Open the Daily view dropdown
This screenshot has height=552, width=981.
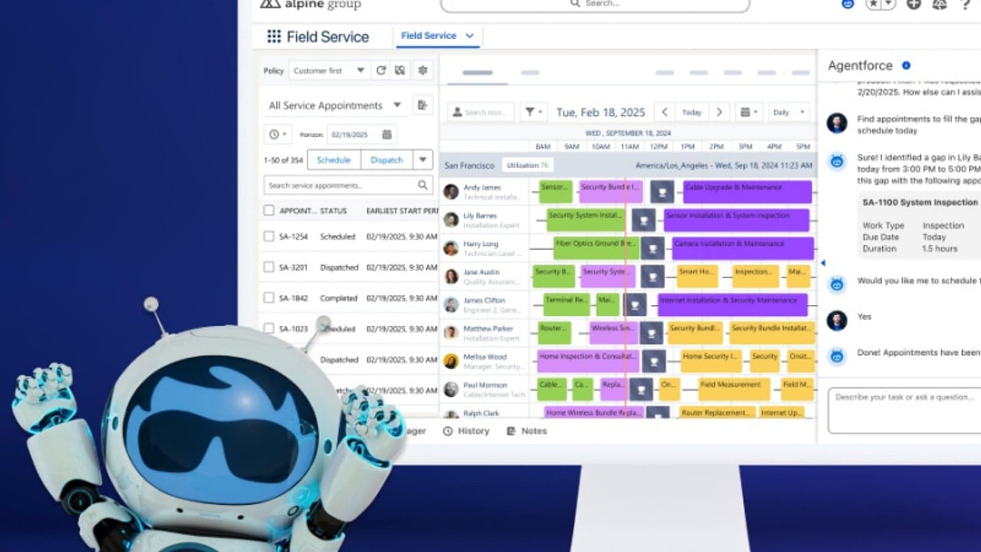click(x=788, y=112)
